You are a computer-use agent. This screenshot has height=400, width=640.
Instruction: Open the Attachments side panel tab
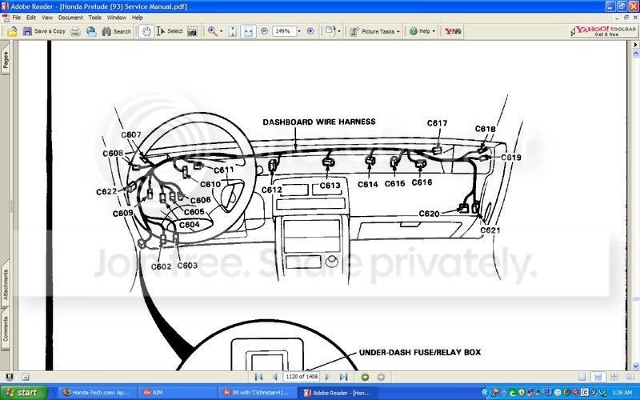click(5, 283)
